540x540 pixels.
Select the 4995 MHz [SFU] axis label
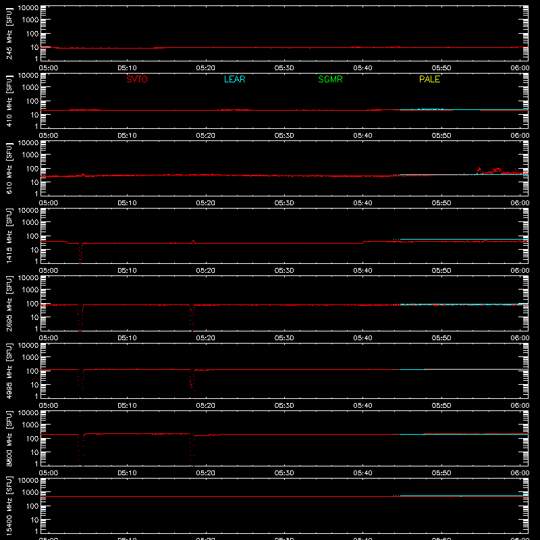coord(9,371)
